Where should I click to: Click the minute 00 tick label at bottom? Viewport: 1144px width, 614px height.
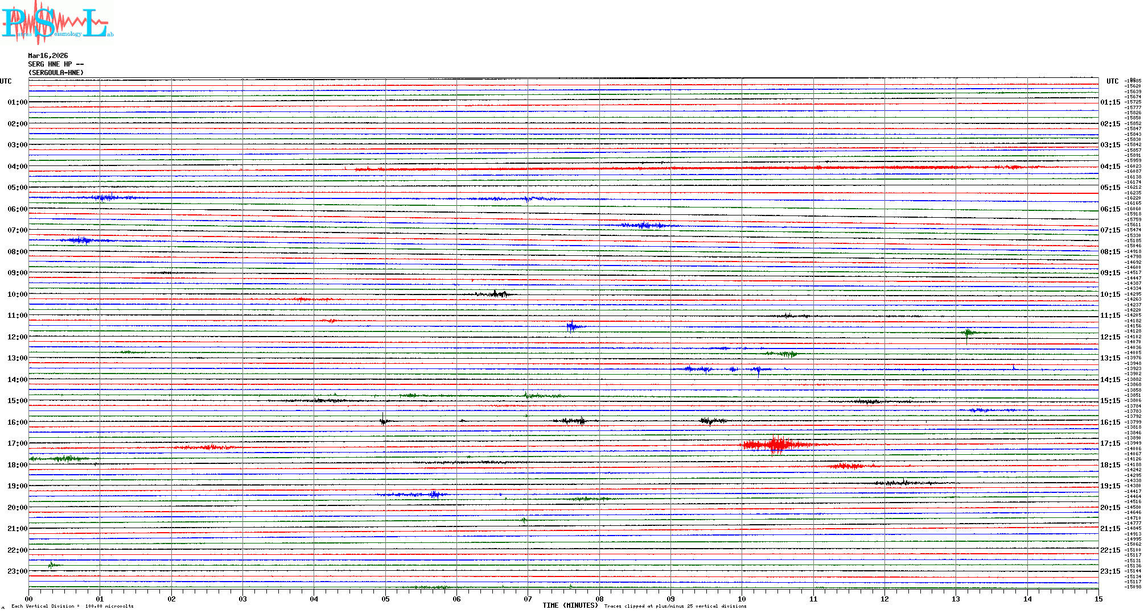coord(29,599)
